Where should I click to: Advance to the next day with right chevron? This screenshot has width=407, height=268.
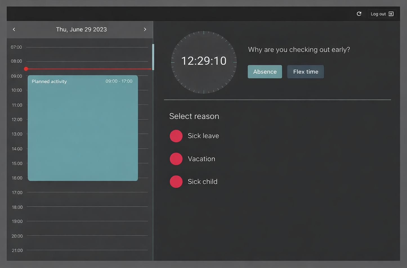(x=145, y=29)
